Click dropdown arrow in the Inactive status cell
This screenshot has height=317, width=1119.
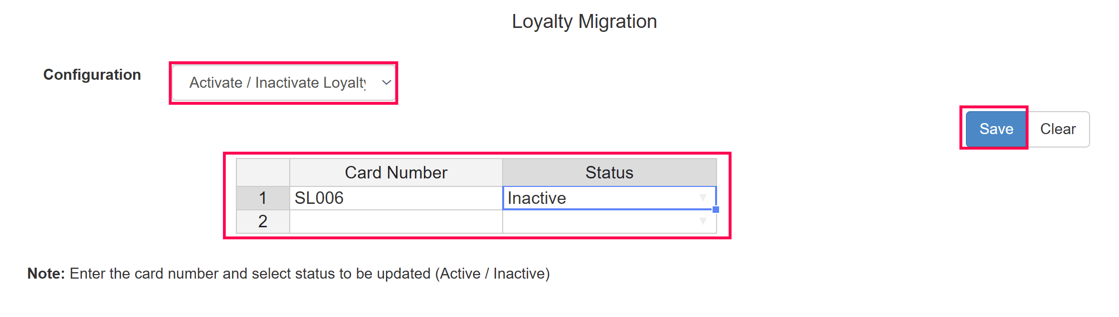point(703,198)
